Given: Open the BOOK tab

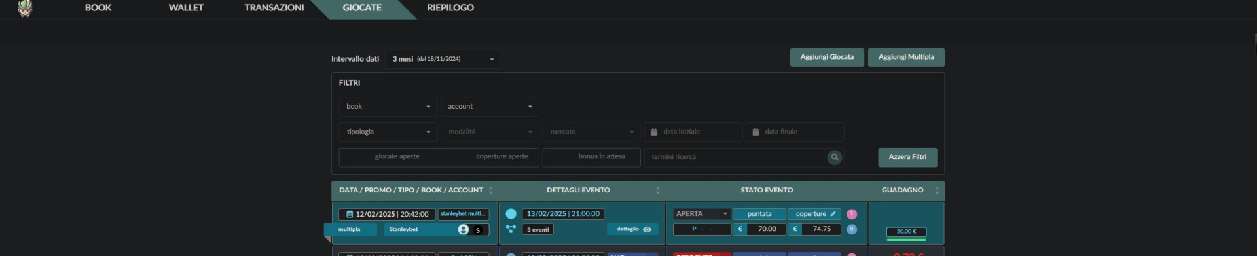Looking at the screenshot, I should [x=98, y=8].
